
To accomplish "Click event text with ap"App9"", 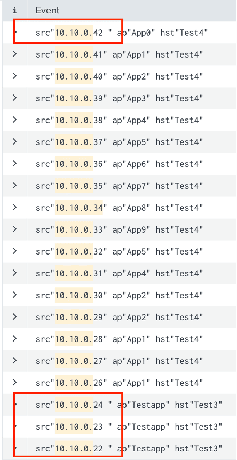I will (120, 229).
